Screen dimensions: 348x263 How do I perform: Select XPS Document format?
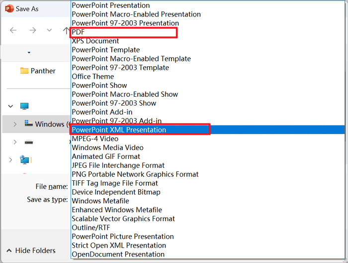coord(208,41)
